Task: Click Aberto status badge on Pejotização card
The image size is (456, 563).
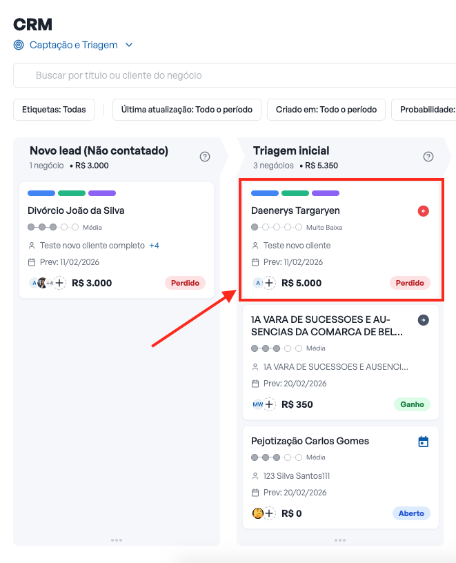Action: [411, 513]
